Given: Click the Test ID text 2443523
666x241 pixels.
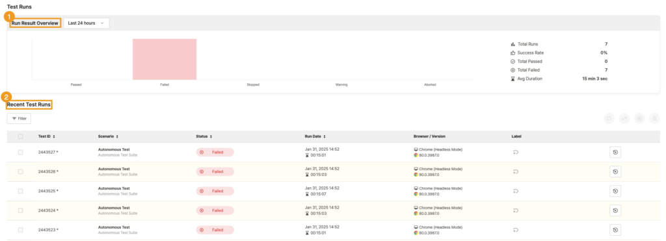Looking at the screenshot, I should coord(47,229).
